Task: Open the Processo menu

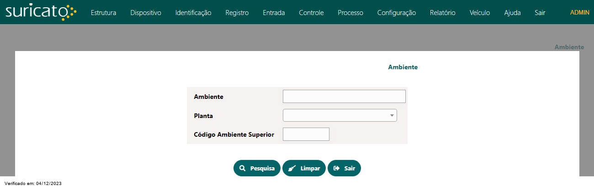Action: coord(350,13)
